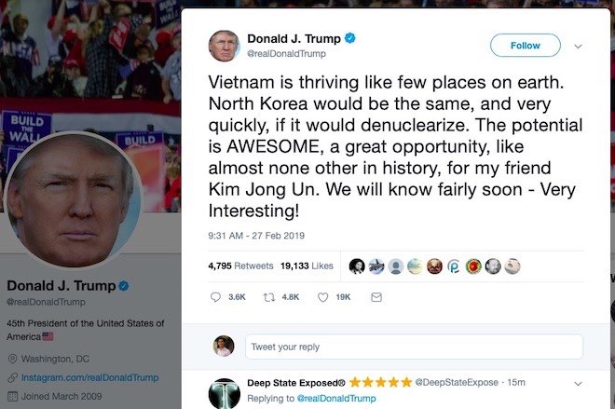
Task: Click the large profile photo on left
Action: [73, 201]
